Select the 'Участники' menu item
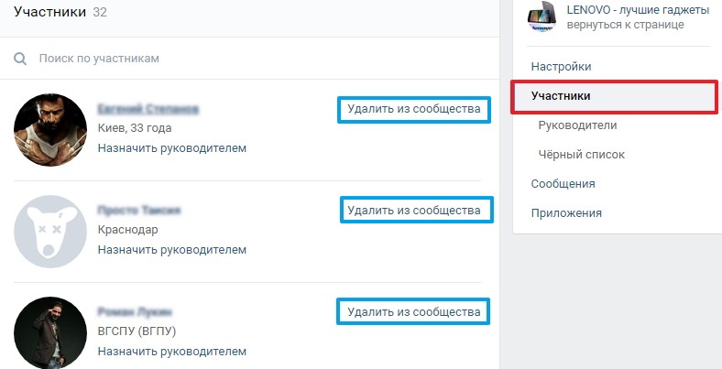The image size is (722, 369). click(x=614, y=96)
